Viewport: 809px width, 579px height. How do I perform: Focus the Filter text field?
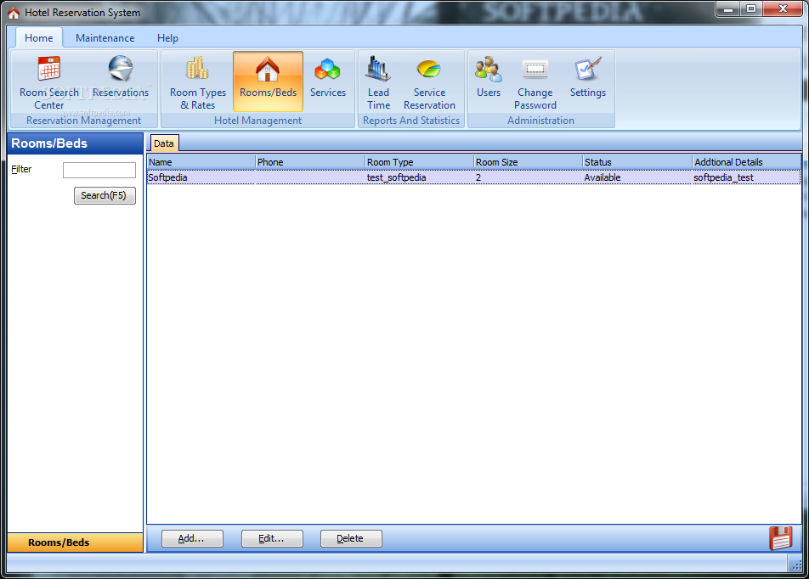(x=99, y=170)
